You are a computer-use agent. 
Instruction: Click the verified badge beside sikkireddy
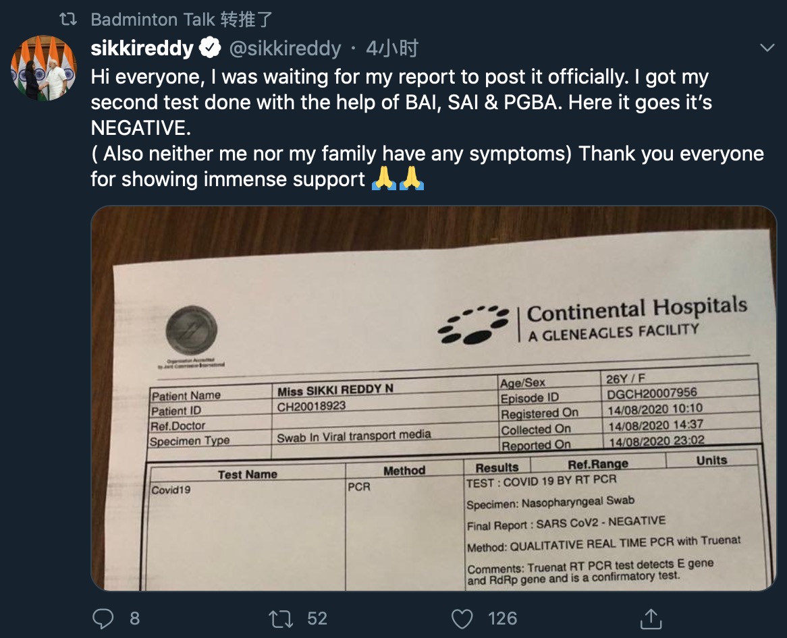pyautogui.click(x=211, y=49)
